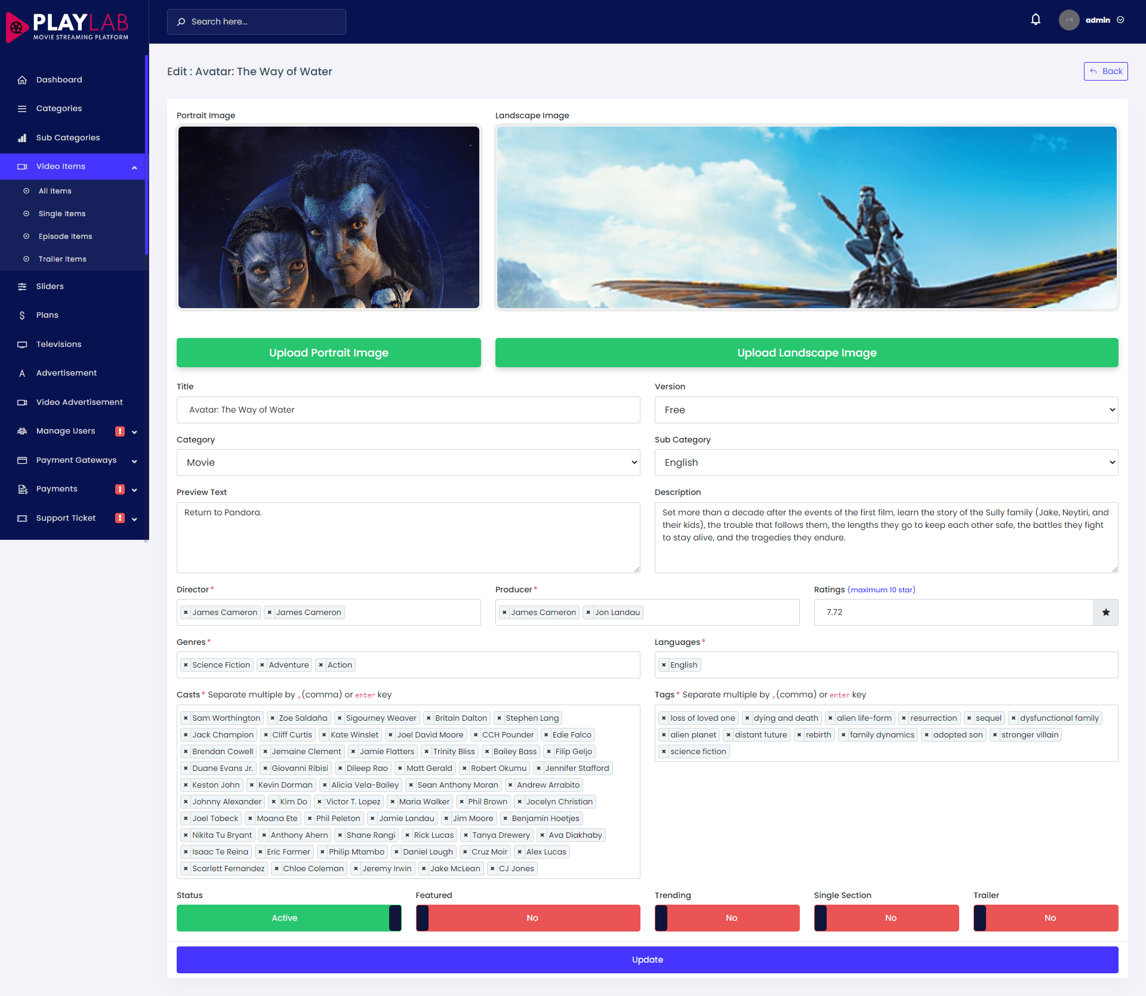Click Upload Portrait Image button
Screen dimensions: 1146x996
[x=329, y=352]
